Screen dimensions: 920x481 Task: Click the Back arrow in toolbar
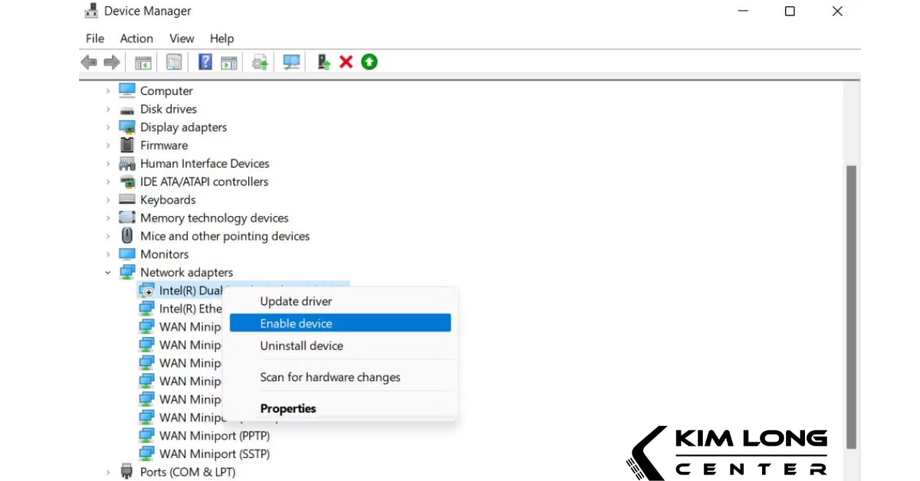click(89, 62)
